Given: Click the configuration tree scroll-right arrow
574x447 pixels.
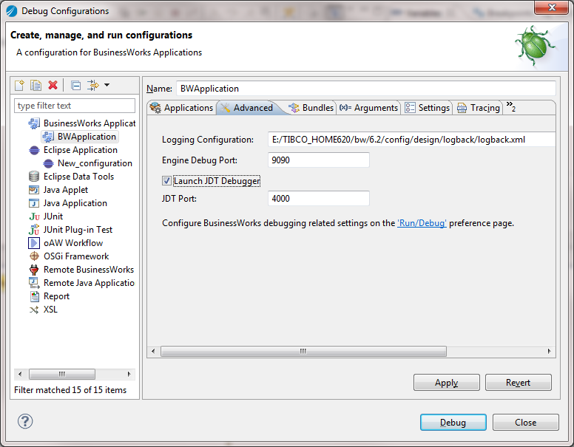Looking at the screenshot, I should (x=129, y=374).
